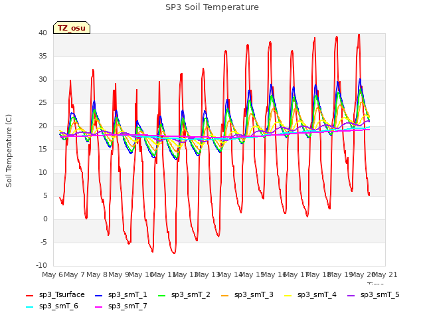Click the purple sp3_smT_5 legend swatch
425x319 pixels.
(351, 295)
